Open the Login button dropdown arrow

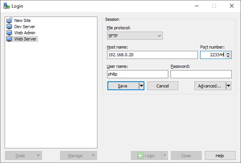(x=165, y=156)
